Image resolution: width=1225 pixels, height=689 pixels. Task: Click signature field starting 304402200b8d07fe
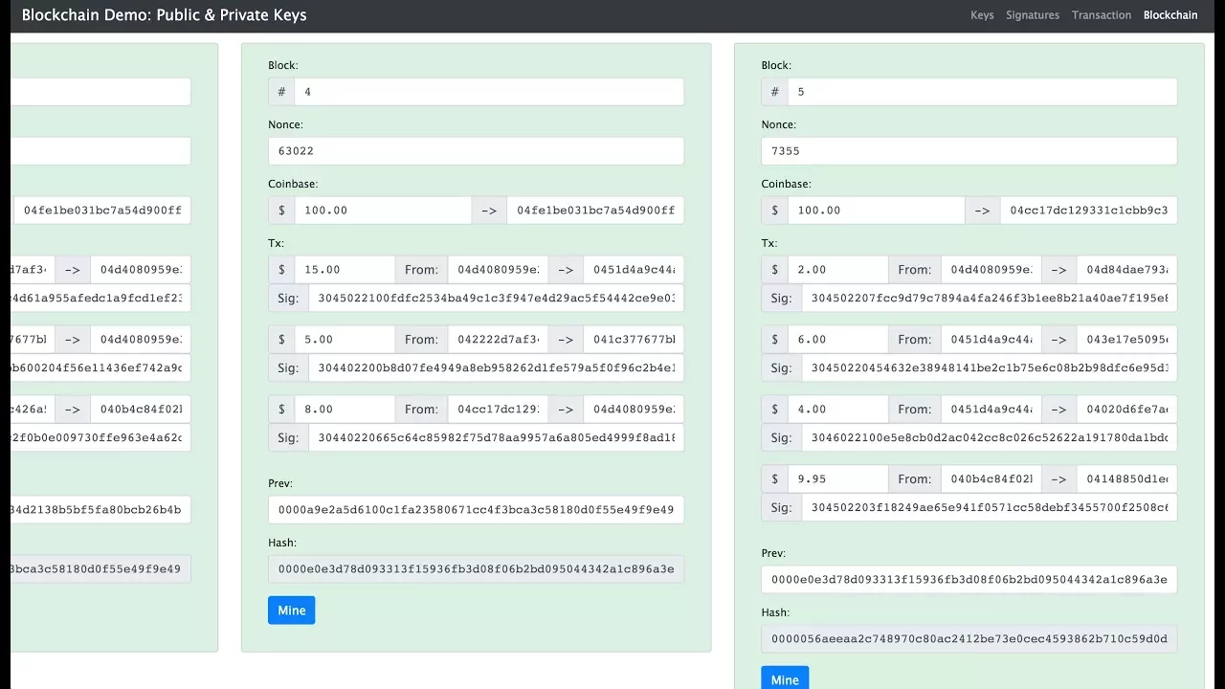[496, 368]
